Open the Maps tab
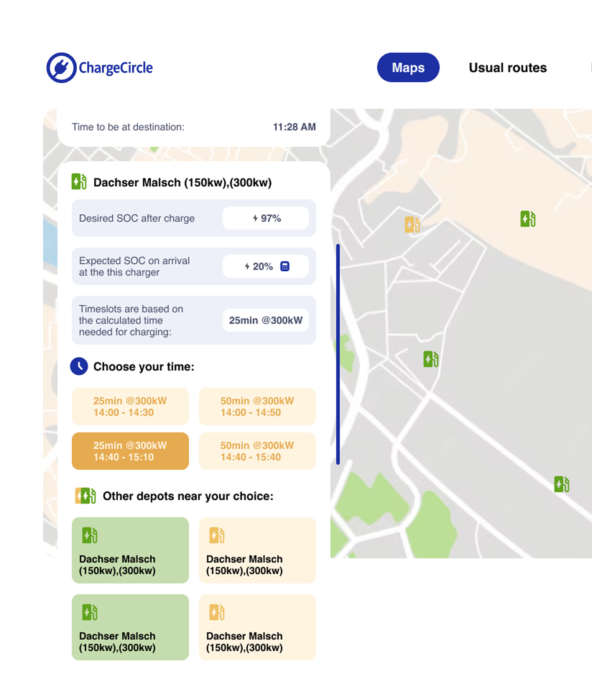592x684 pixels. [x=408, y=67]
